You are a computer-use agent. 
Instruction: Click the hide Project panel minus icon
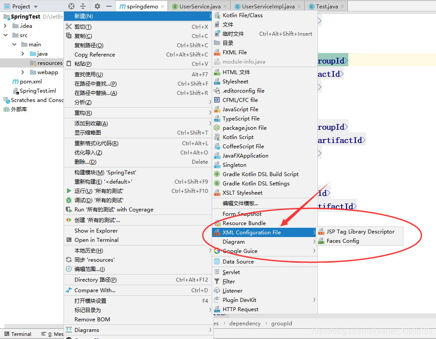[109, 6]
